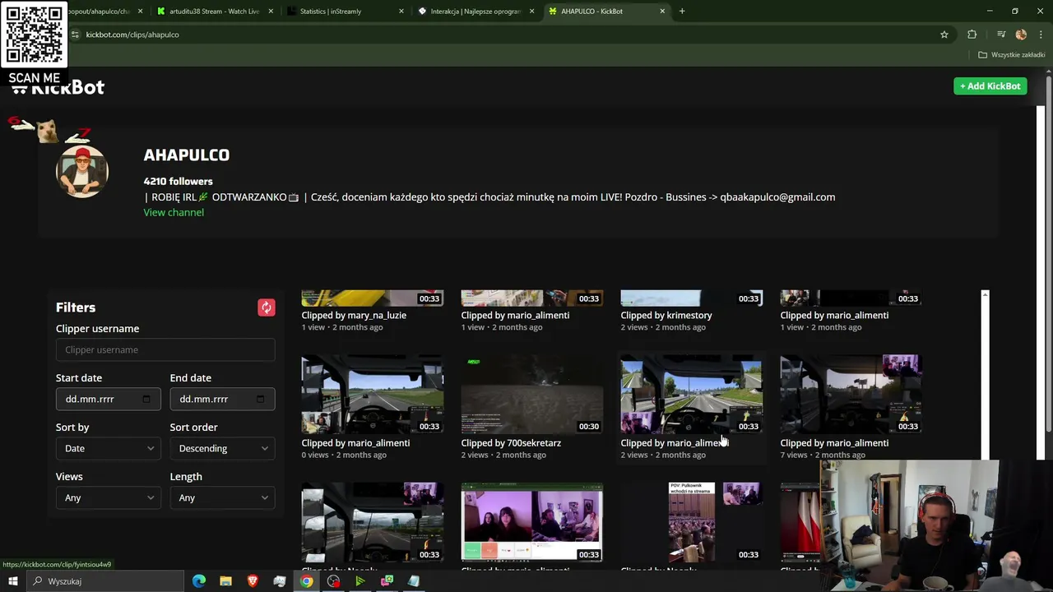Expand the Sort order Descending dropdown

(x=222, y=449)
